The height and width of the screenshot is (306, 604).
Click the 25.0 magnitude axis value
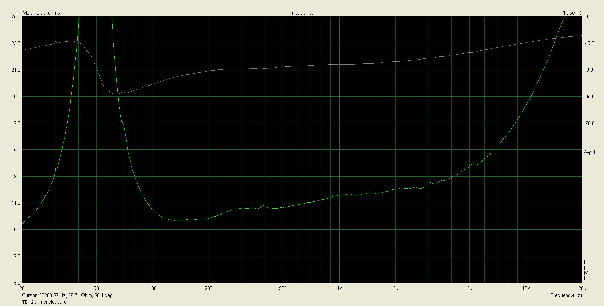click(16, 16)
